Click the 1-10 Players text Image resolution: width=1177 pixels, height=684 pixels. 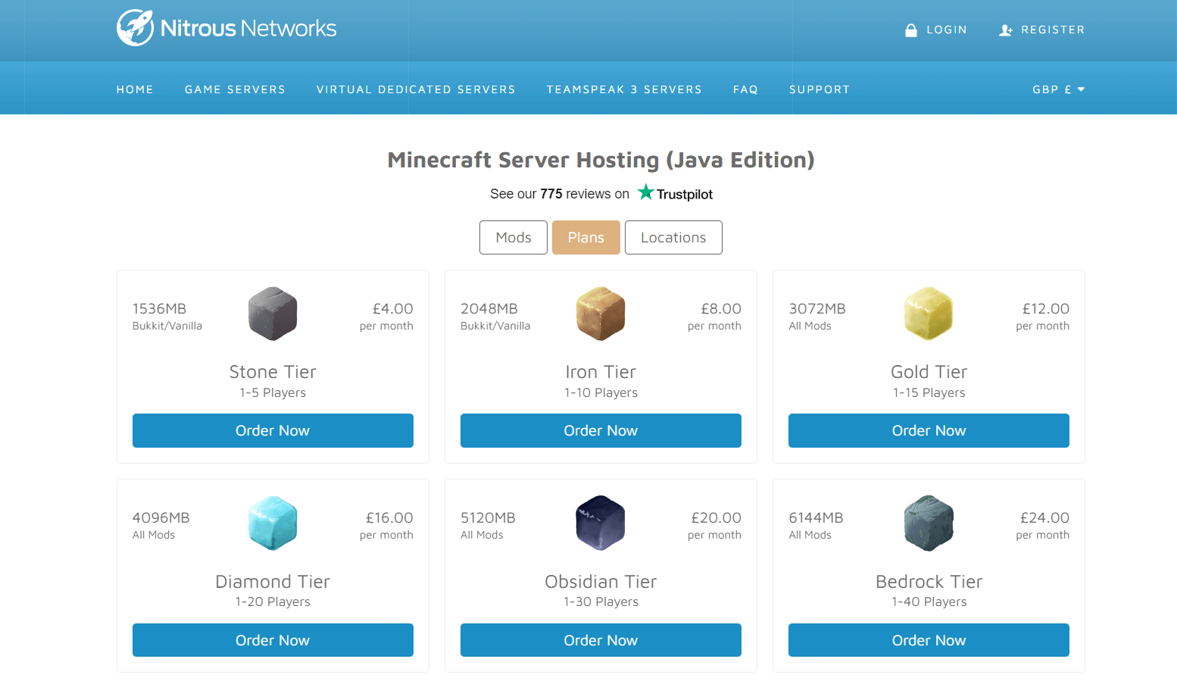click(x=601, y=393)
